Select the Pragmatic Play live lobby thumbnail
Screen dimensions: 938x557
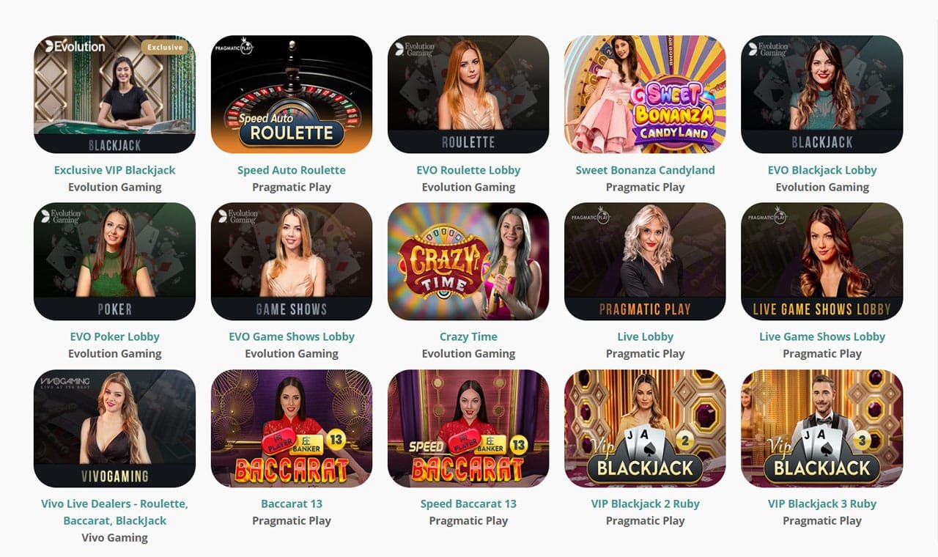point(645,262)
